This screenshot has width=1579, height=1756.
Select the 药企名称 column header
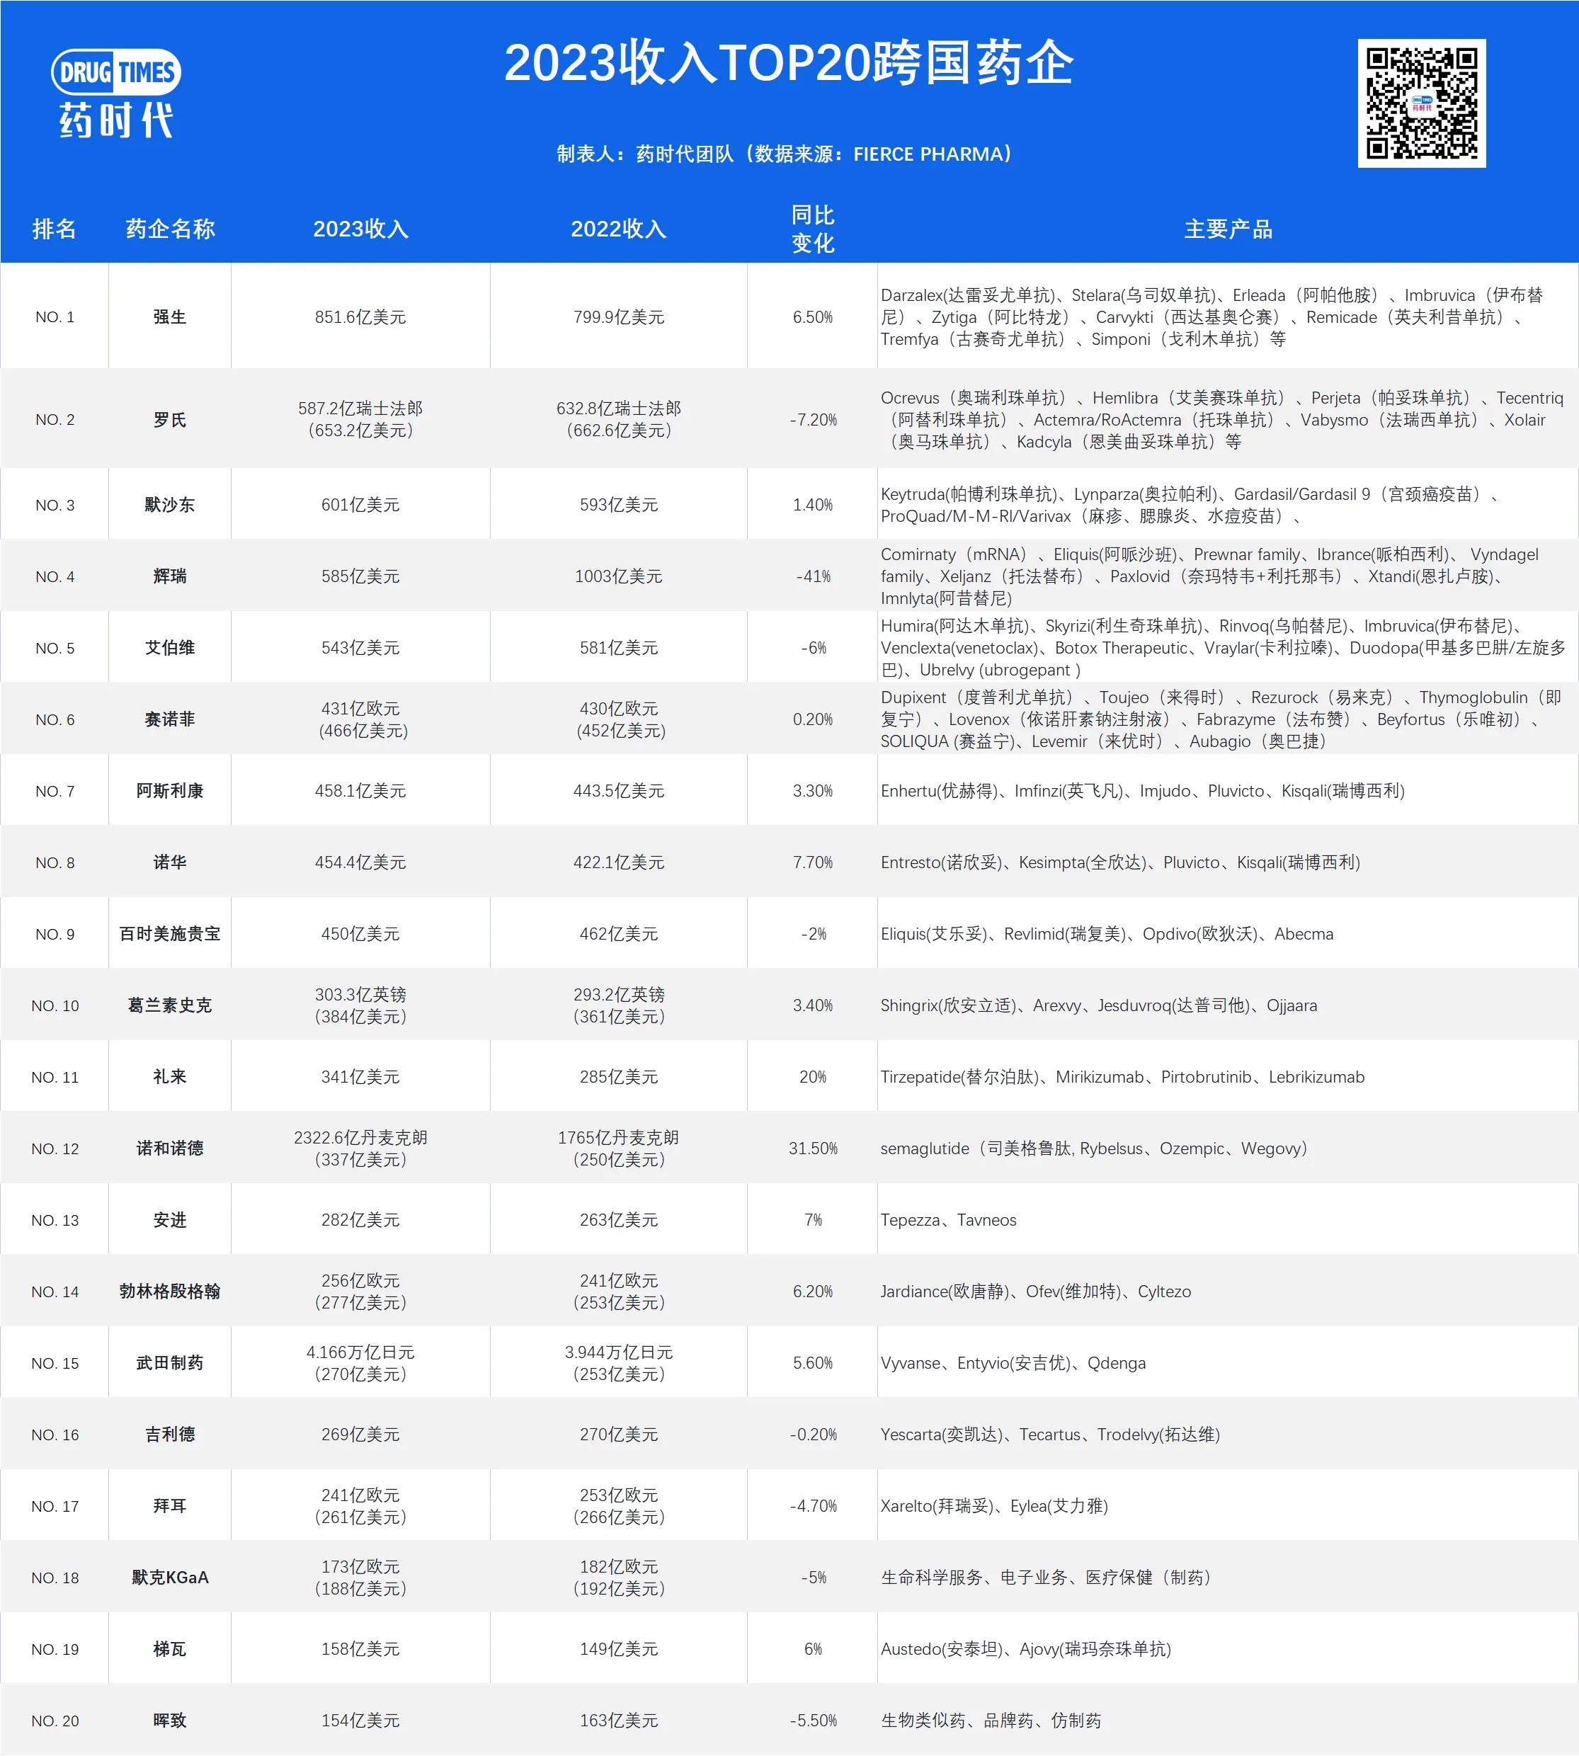tap(170, 229)
